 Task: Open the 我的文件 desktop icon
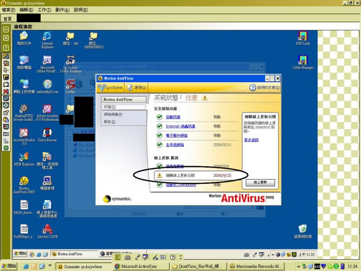tap(24, 38)
